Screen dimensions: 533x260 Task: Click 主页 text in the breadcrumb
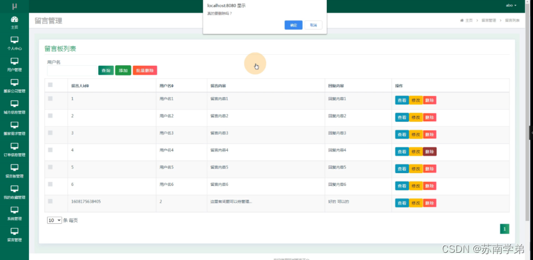pos(469,21)
